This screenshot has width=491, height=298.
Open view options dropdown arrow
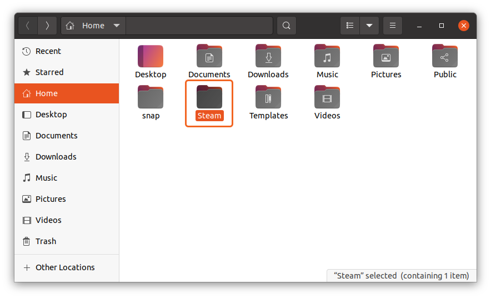point(369,26)
